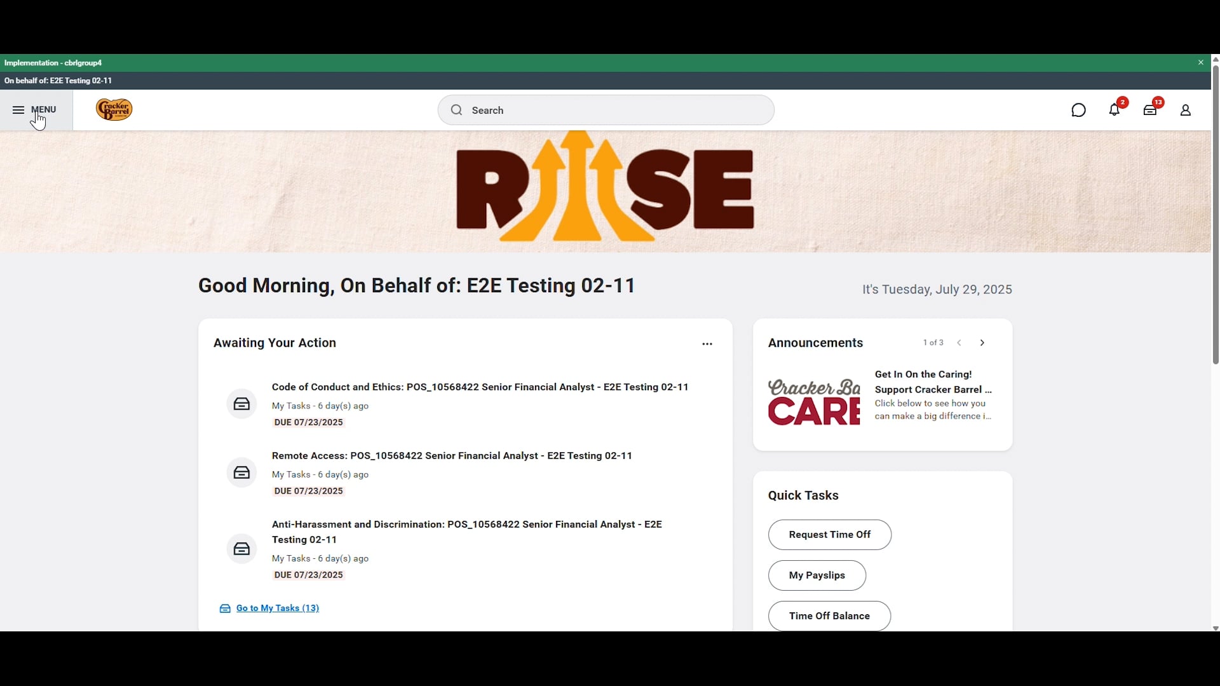The height and width of the screenshot is (686, 1220).
Task: Go to next announcement with right chevron
Action: [983, 344]
